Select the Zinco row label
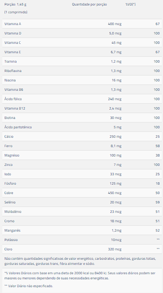 pos(9,164)
